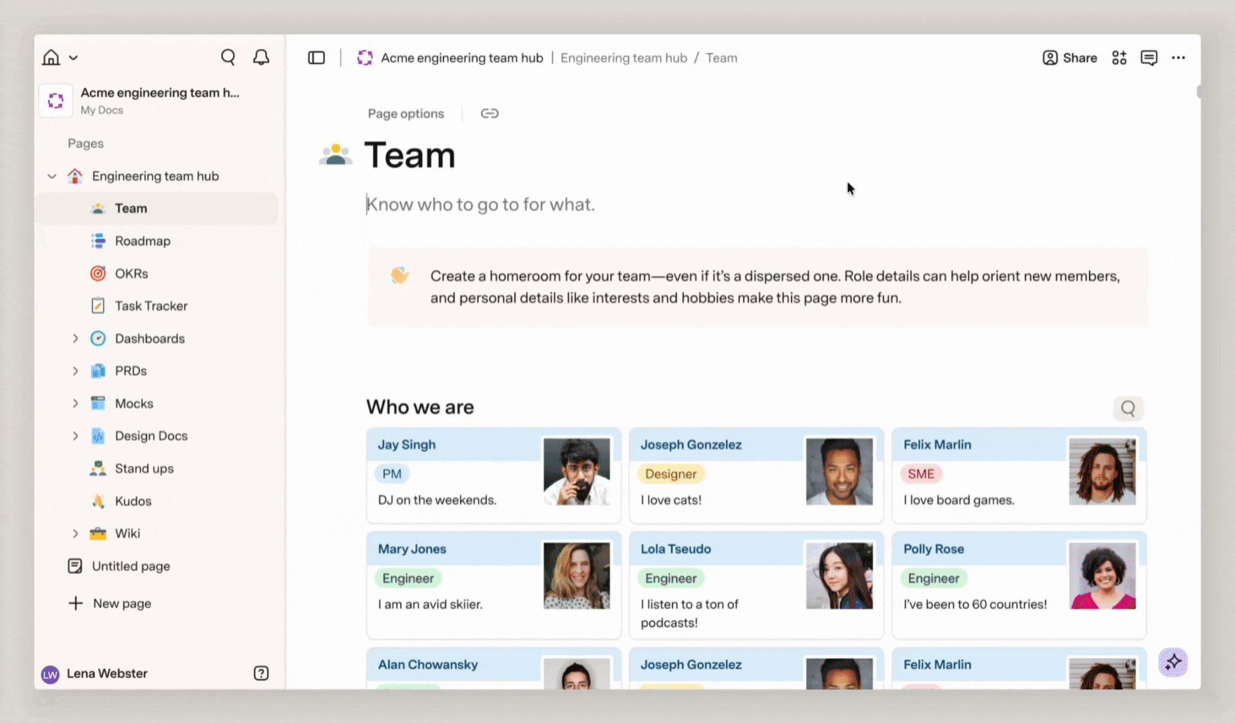This screenshot has height=723, width=1235.
Task: Click the Kudos clapping icon
Action: [98, 501]
